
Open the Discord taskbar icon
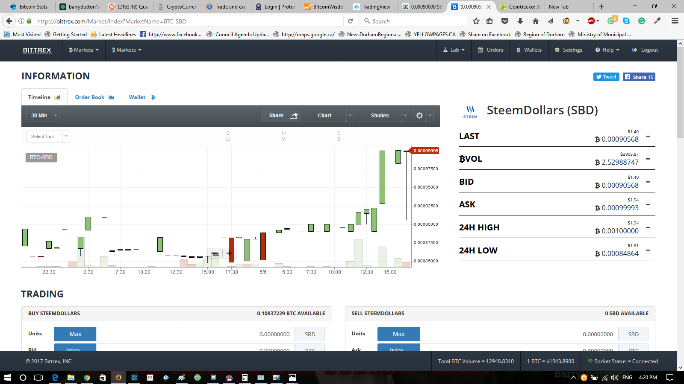click(x=213, y=378)
